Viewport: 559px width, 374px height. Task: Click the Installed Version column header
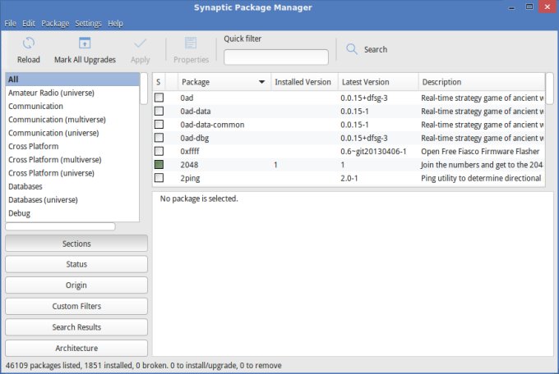(x=303, y=82)
